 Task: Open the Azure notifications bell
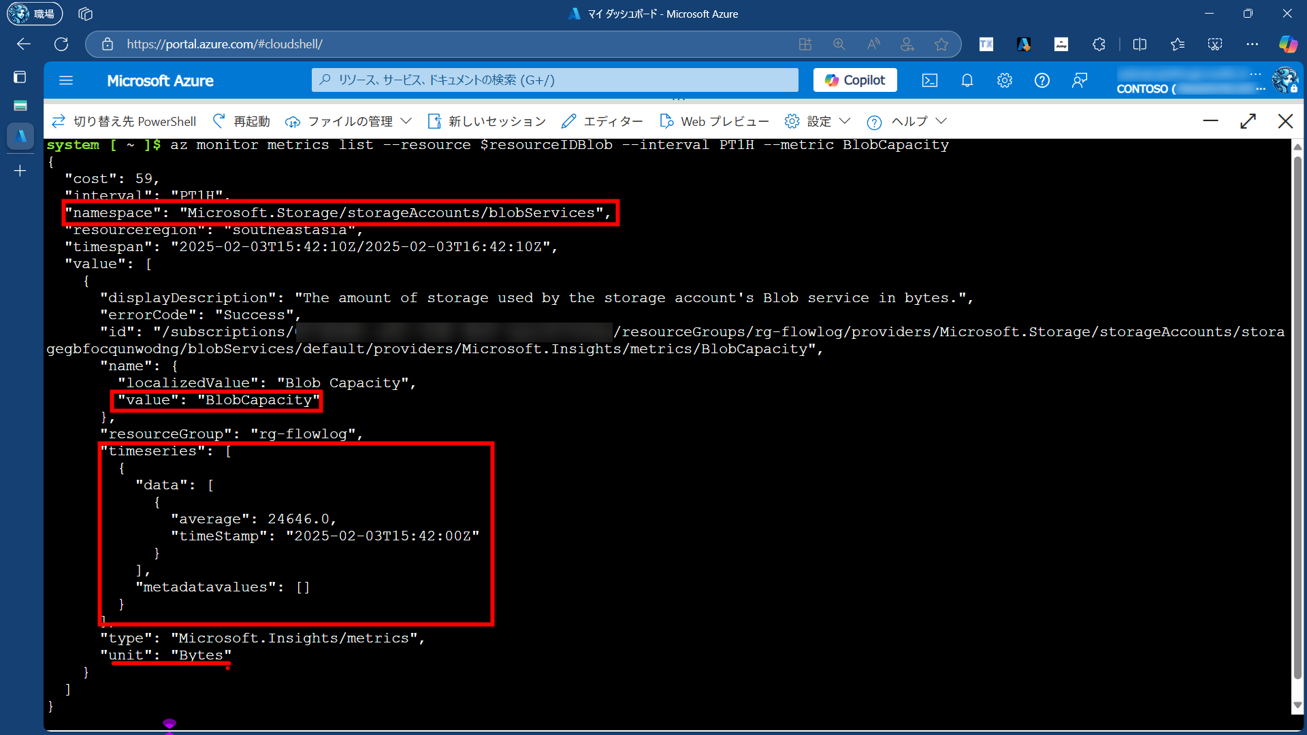point(967,80)
